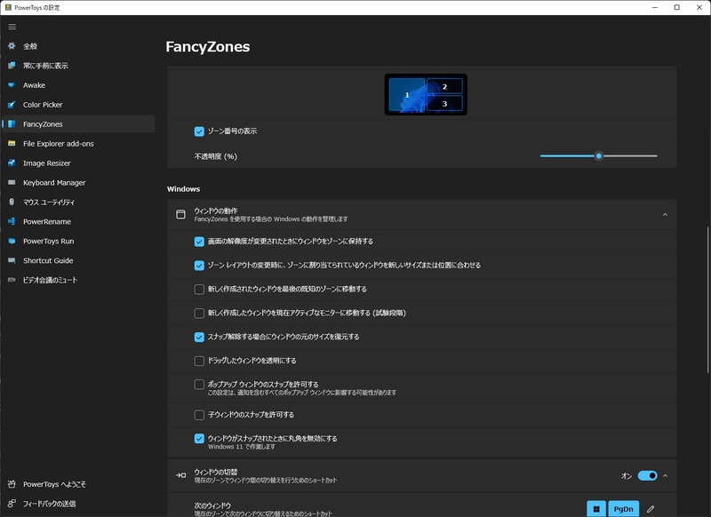
Task: Adjust the 不透明度 slider handle
Action: (x=600, y=155)
